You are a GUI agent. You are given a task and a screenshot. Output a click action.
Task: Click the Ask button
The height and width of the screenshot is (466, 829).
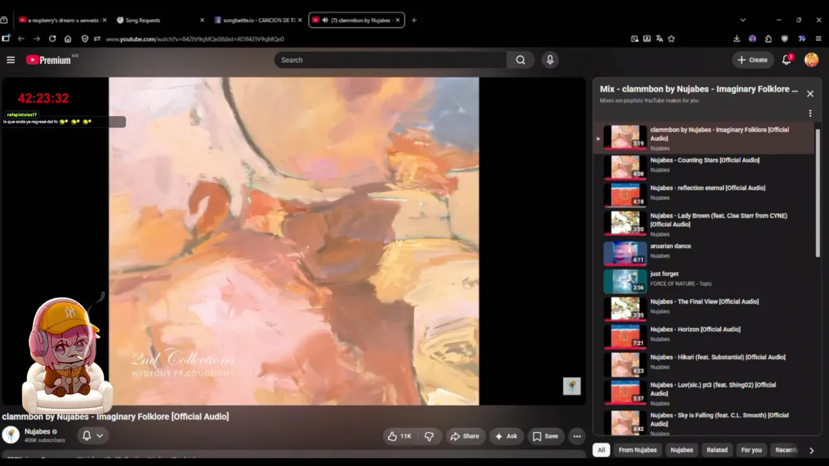(506, 436)
